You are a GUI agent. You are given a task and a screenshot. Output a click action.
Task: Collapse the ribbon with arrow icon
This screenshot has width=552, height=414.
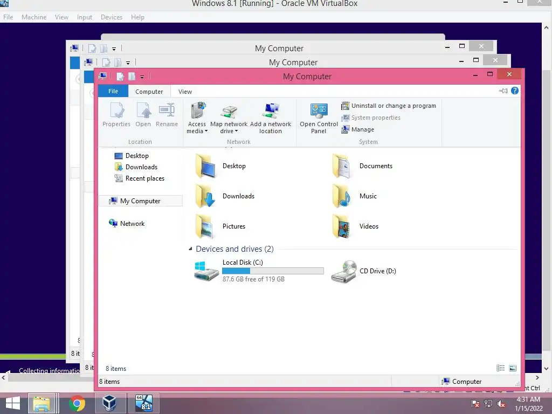[x=503, y=91]
